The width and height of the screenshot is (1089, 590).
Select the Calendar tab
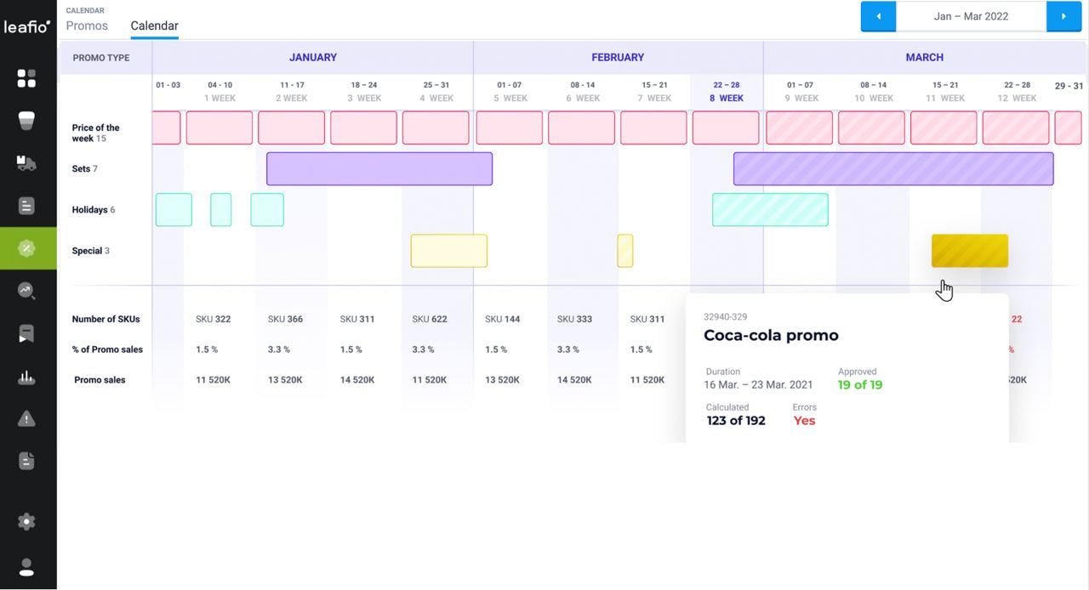click(154, 26)
